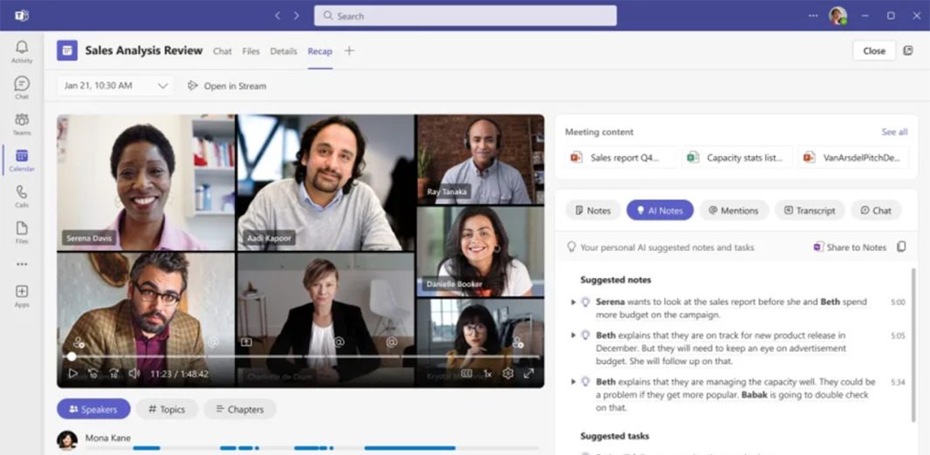Image resolution: width=930 pixels, height=455 pixels.
Task: Show the Notes pill tab
Action: point(592,210)
